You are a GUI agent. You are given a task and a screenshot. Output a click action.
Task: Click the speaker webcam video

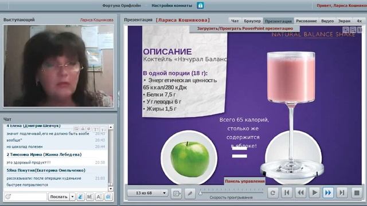tap(58, 66)
